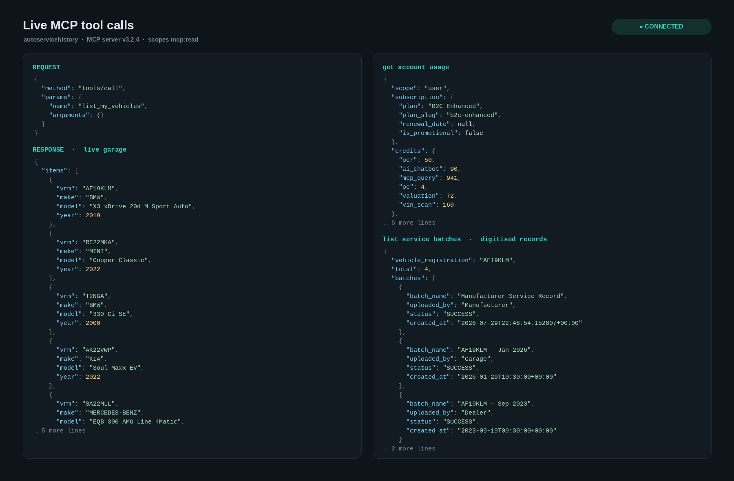Viewport: 734px width, 481px height.
Task: Click the is_promotional false value
Action: pyautogui.click(x=474, y=133)
